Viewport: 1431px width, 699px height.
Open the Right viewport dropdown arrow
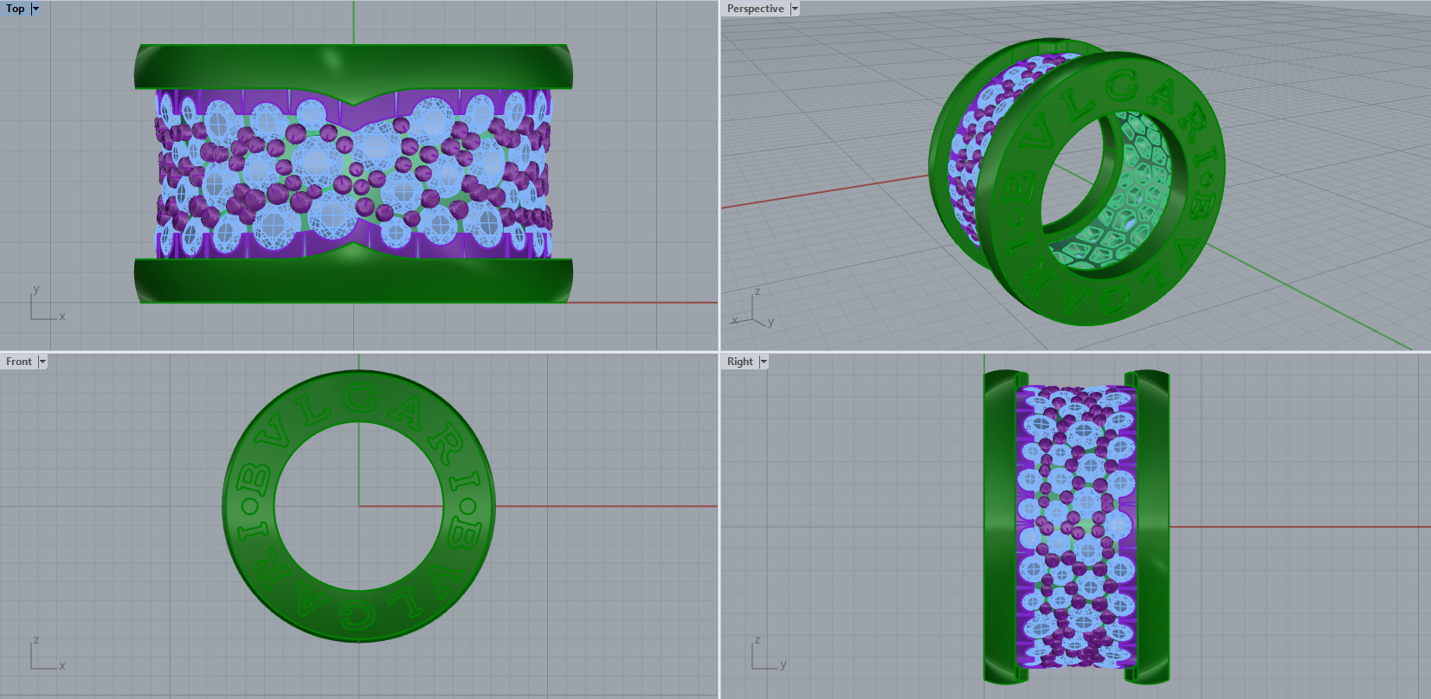[x=764, y=362]
